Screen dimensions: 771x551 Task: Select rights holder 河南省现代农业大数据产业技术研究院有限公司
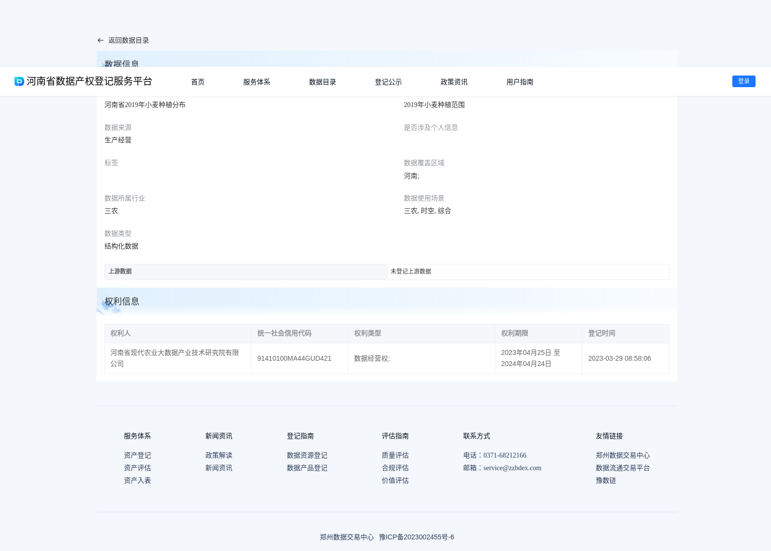[175, 358]
